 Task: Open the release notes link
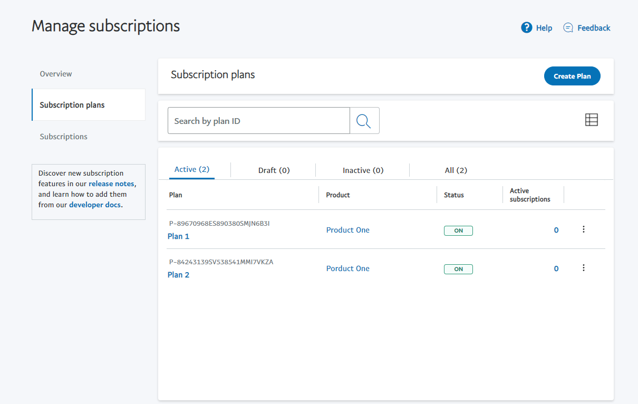click(x=111, y=184)
